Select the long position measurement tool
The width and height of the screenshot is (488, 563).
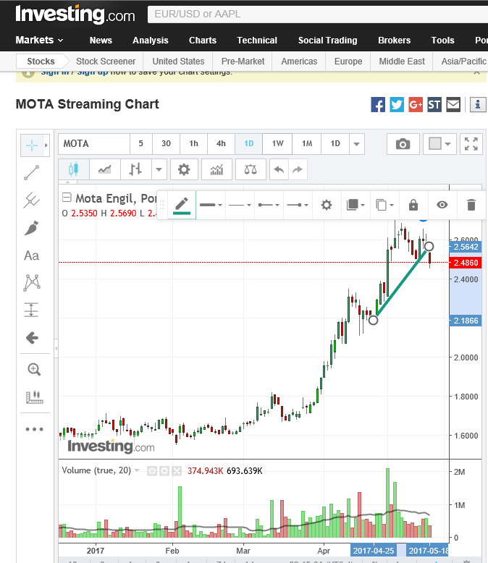tap(32, 310)
